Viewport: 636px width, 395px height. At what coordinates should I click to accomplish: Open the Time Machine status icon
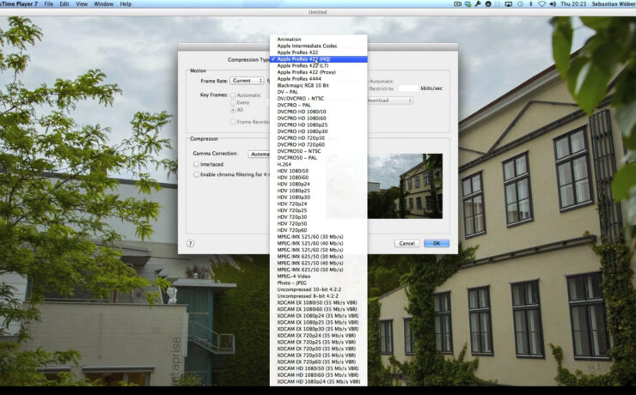(520, 4)
